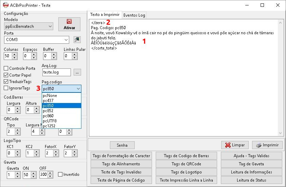This screenshot has width=286, height=187.
Task: Click Tags de QRCode button
Action: coord(186,164)
